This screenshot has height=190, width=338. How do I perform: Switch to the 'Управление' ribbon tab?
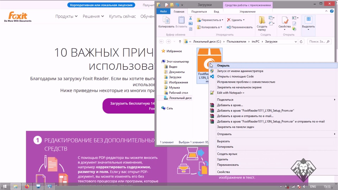247,12
